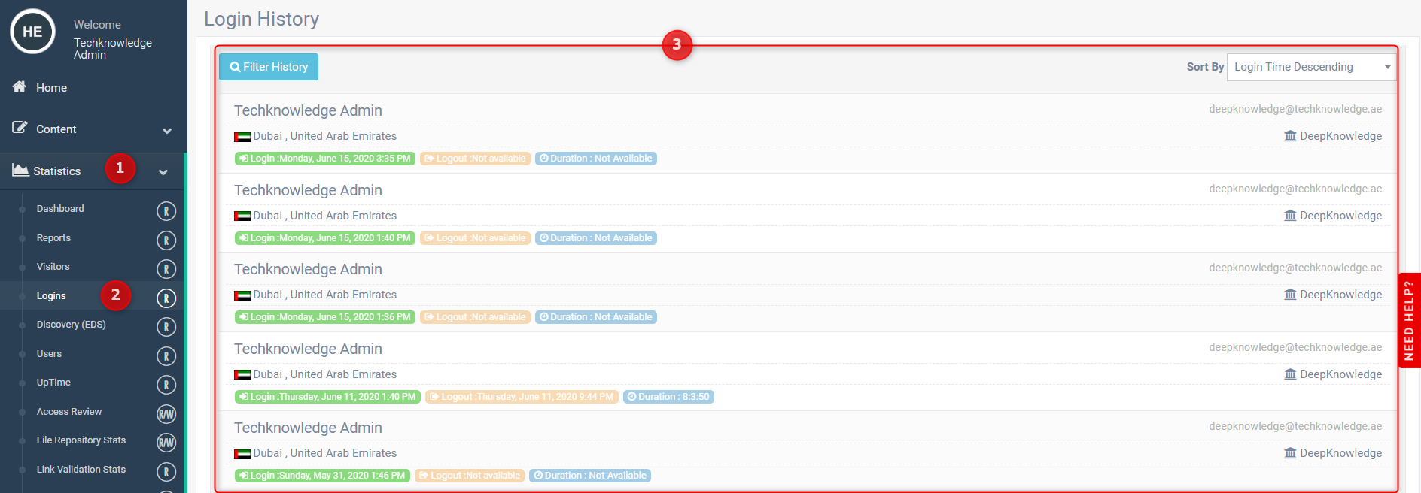Open the Dashboard statistics page
Viewport: 1421px width, 493px height.
pyautogui.click(x=60, y=209)
